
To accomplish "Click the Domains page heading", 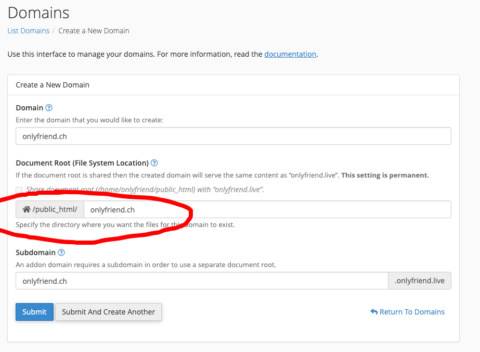I will [38, 12].
